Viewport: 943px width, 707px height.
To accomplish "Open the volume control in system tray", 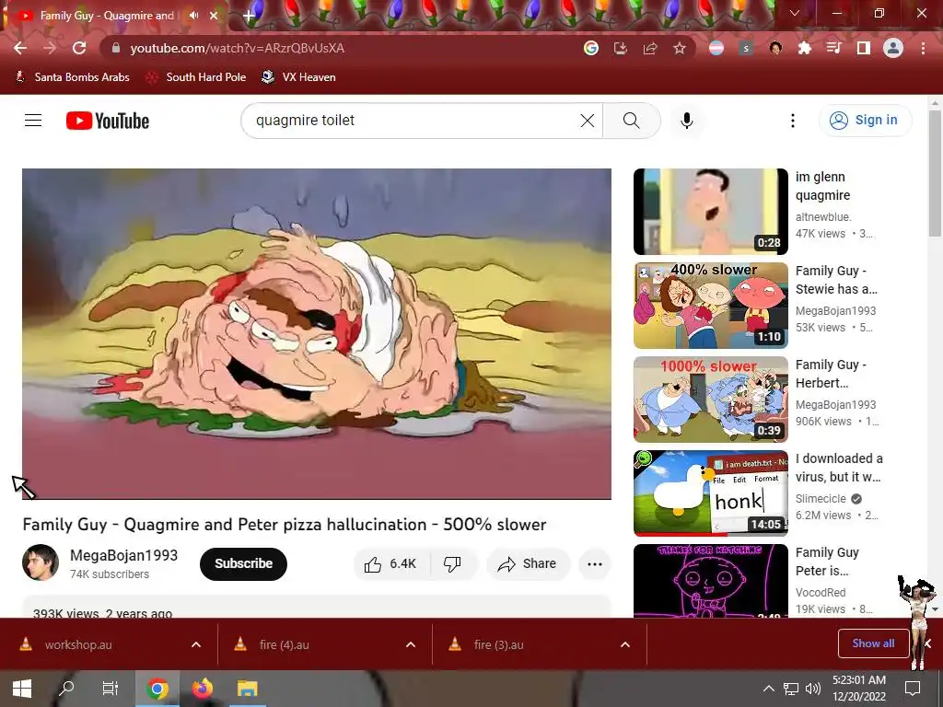I will click(x=813, y=689).
